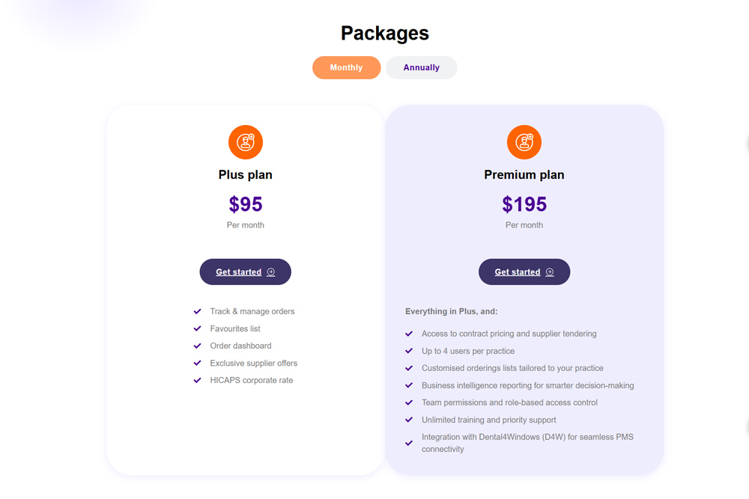Click checkmark beside Unlimited training and priority support

pos(409,420)
